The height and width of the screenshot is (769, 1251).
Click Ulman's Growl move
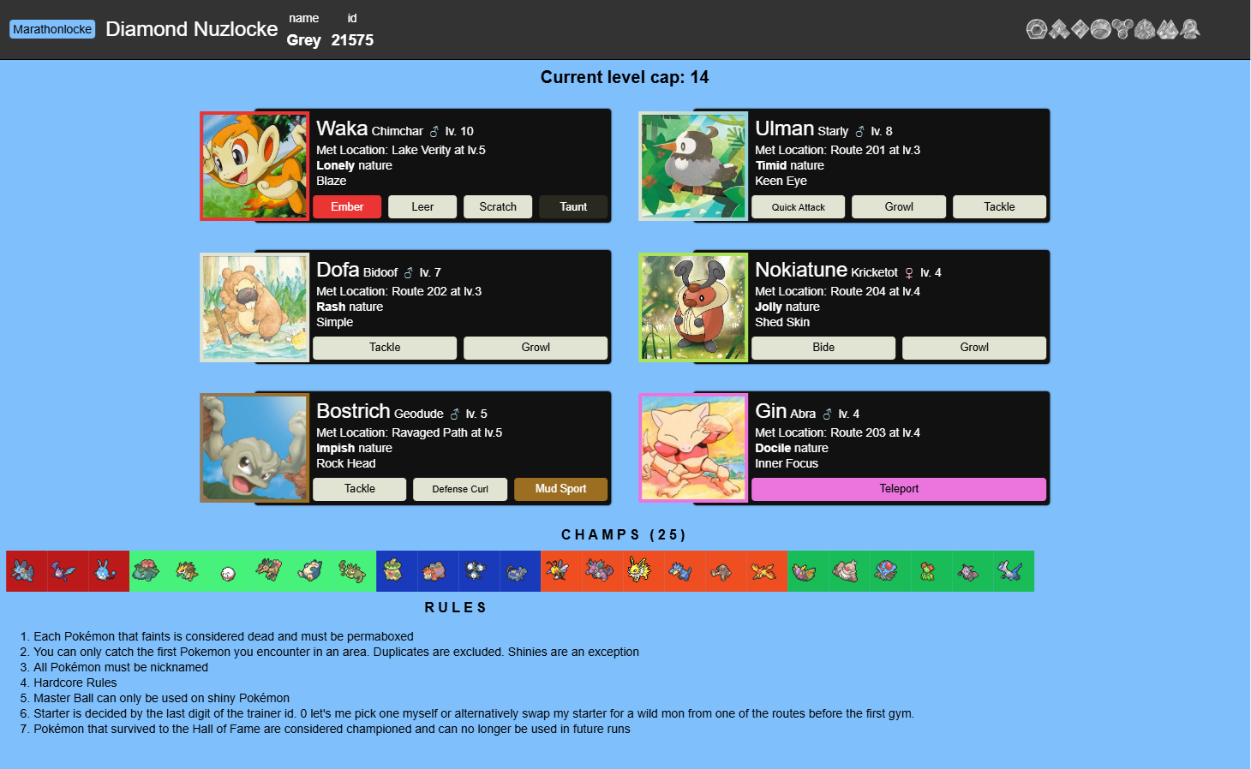899,206
